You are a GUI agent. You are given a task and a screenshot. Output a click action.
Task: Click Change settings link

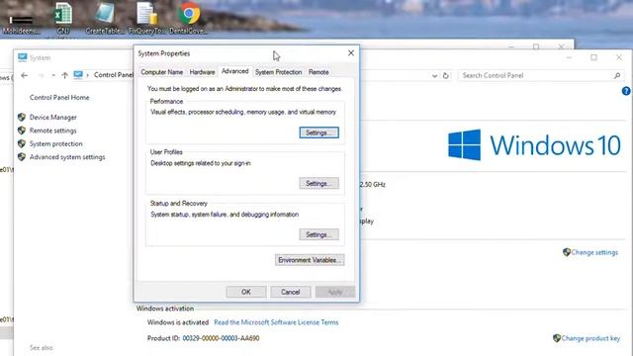point(594,252)
